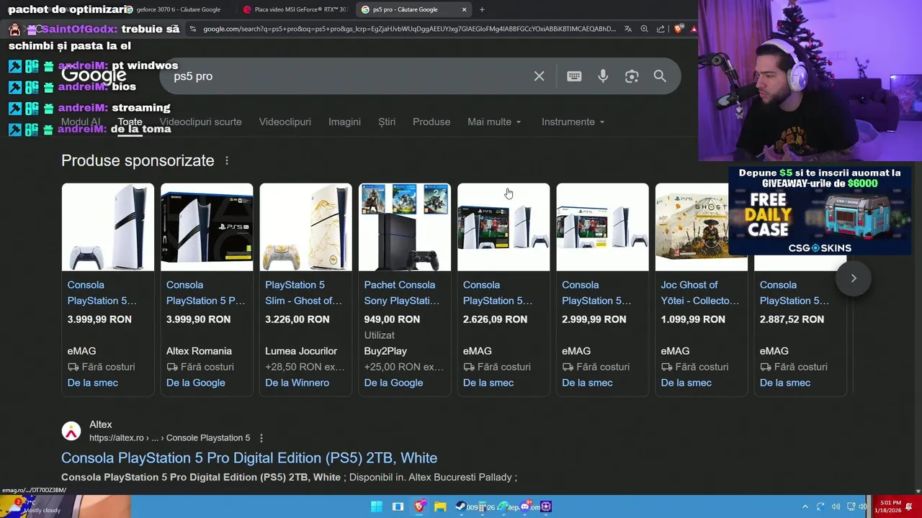The image size is (922, 518).
Task: Click De la Google under Altex Romania
Action: 196,383
